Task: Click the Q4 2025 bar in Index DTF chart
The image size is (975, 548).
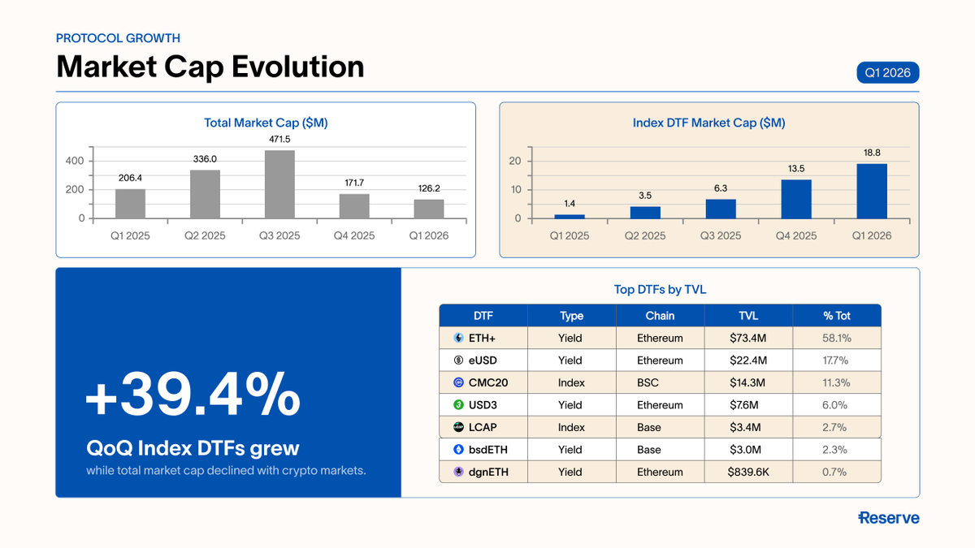Action: click(797, 199)
